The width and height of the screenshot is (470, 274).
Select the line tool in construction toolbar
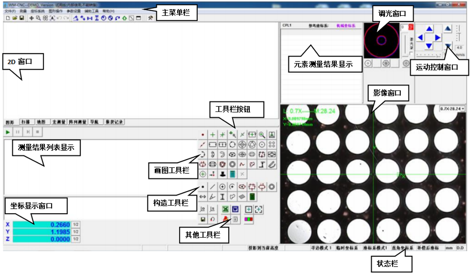tap(212, 187)
